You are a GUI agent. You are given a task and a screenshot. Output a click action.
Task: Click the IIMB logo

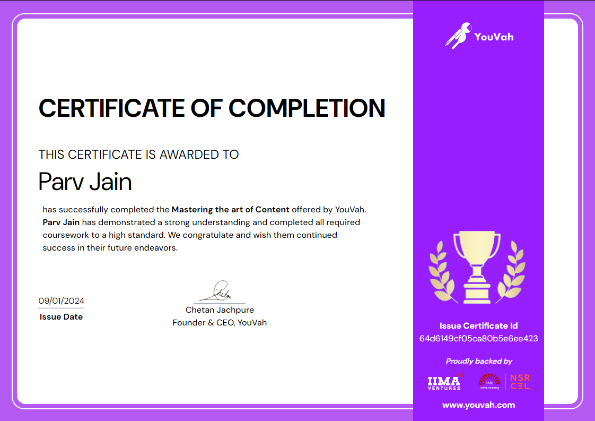click(489, 382)
